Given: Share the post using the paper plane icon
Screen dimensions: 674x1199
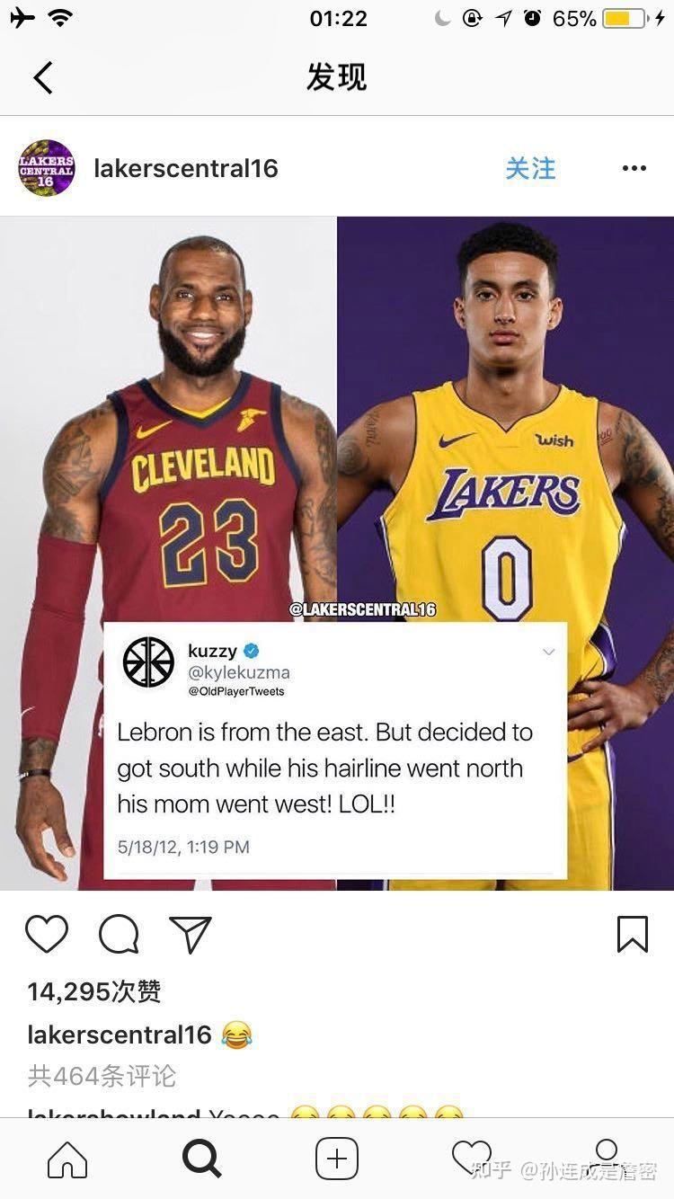Looking at the screenshot, I should click(191, 935).
